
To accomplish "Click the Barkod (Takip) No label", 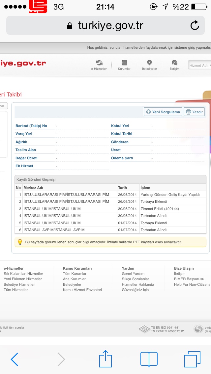I will click(x=31, y=126).
